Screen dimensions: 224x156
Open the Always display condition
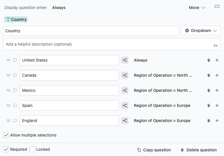pyautogui.click(x=59, y=8)
